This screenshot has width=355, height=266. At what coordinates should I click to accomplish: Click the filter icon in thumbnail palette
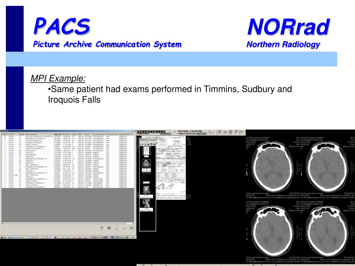151,144
